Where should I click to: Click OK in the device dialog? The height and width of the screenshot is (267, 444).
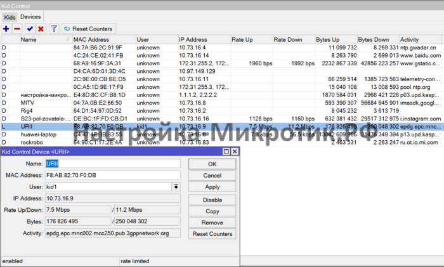point(212,164)
